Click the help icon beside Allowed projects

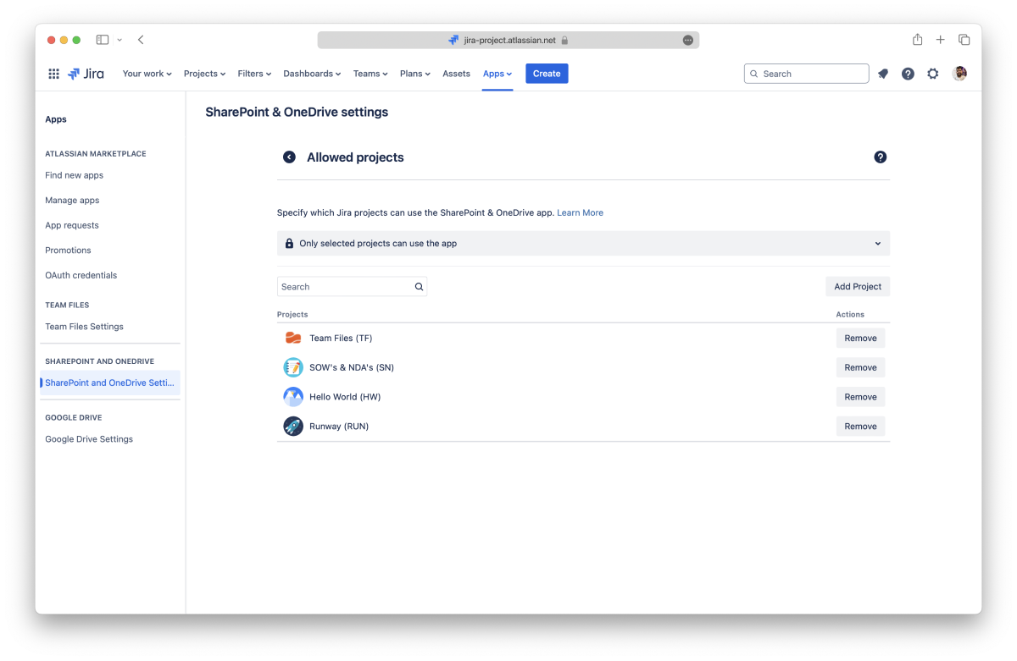point(880,157)
